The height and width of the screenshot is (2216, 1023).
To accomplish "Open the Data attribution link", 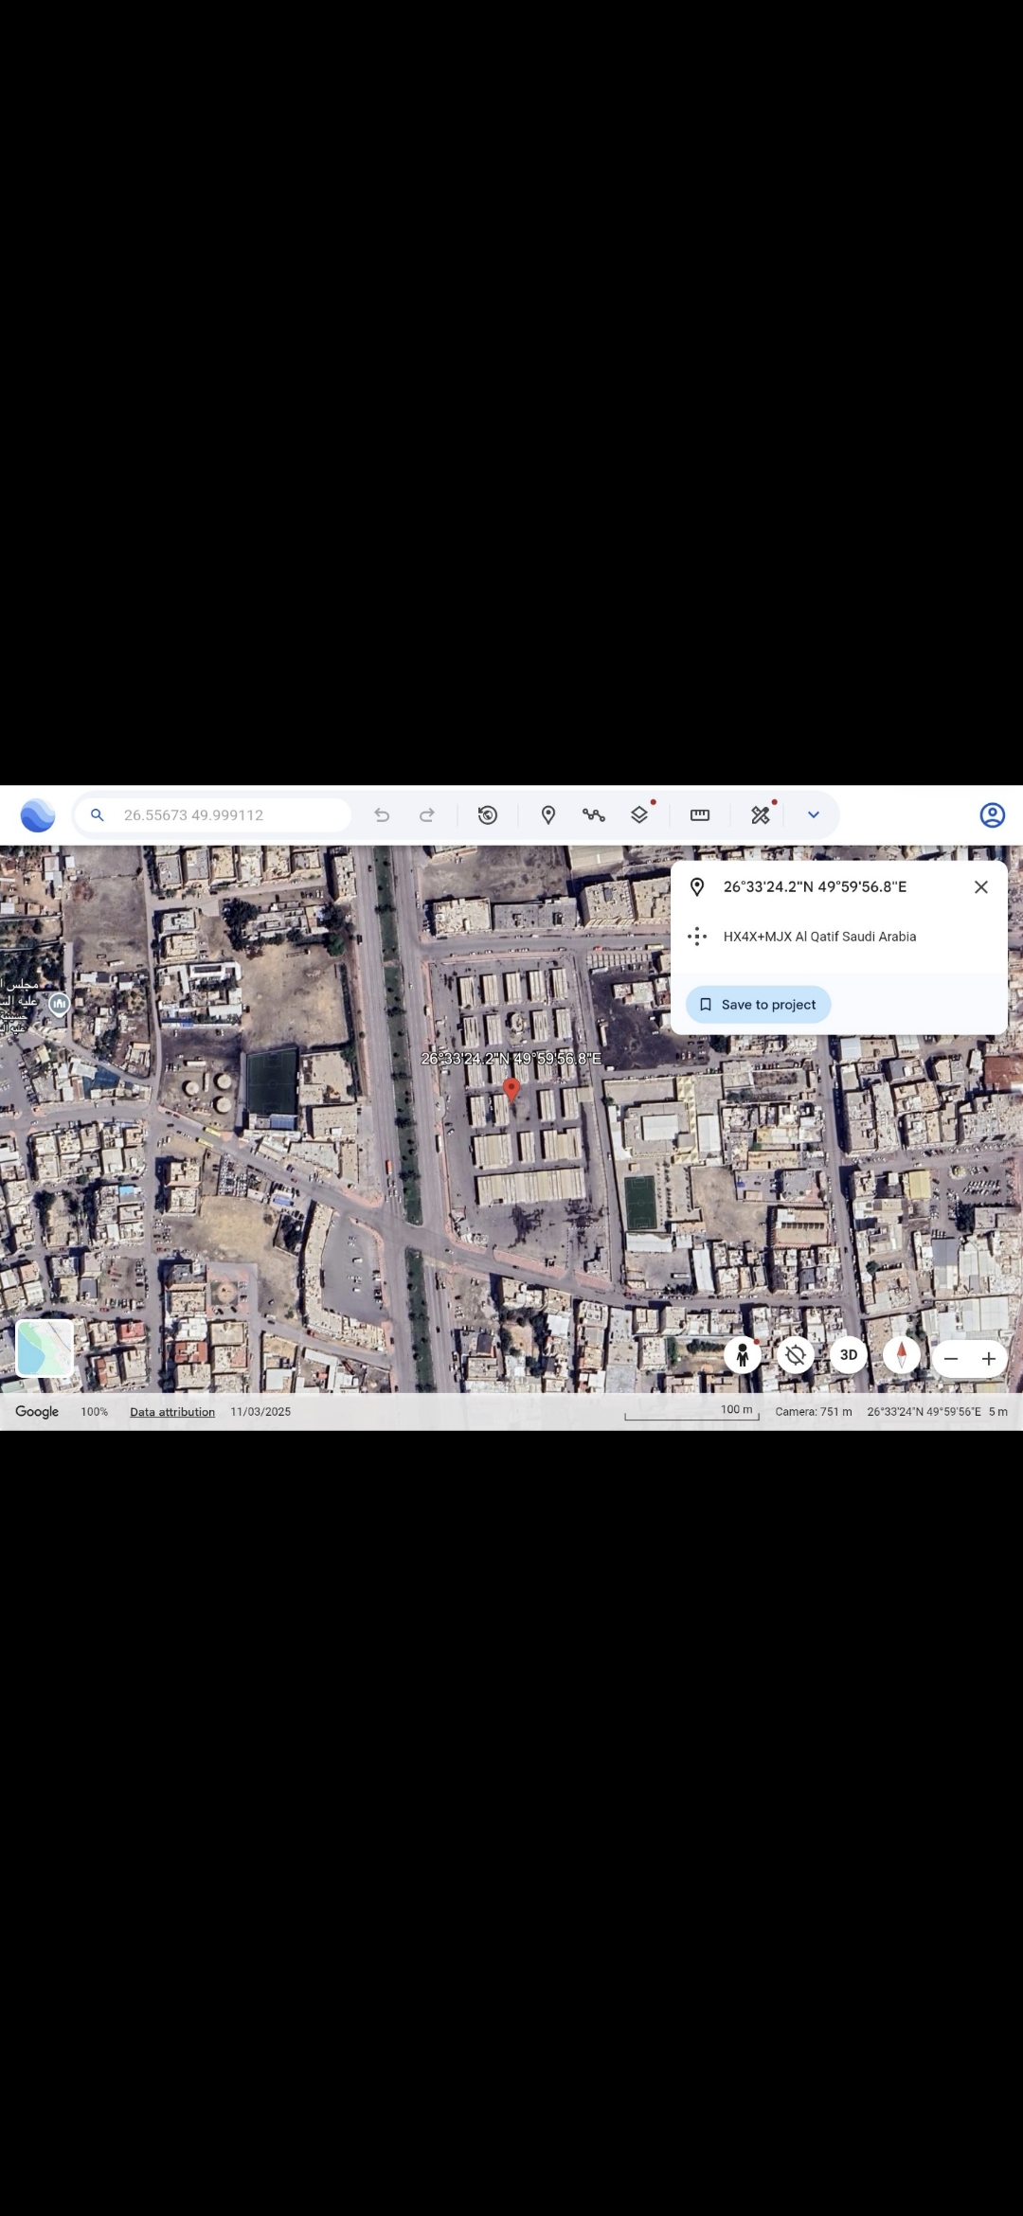I will point(172,1412).
